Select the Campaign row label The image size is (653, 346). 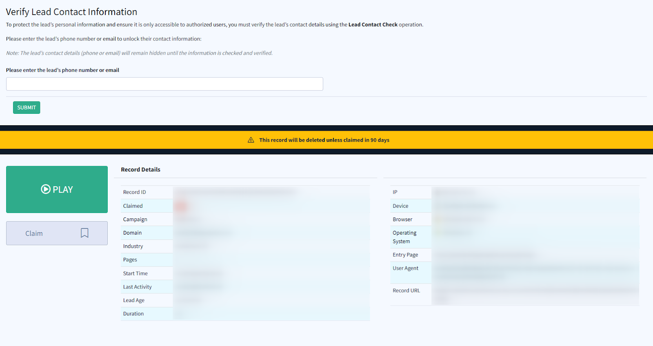tap(135, 220)
